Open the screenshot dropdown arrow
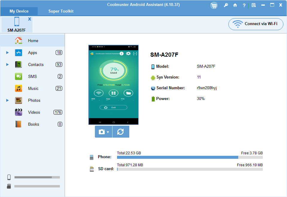This screenshot has width=287, height=197. pos(108,132)
